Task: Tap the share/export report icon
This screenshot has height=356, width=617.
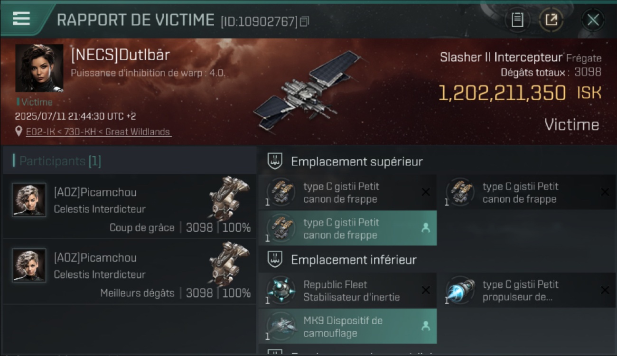Action: tap(551, 20)
